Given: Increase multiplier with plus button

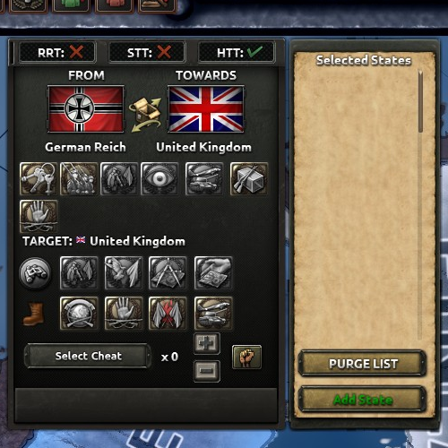Looking at the screenshot, I should click(x=207, y=343).
